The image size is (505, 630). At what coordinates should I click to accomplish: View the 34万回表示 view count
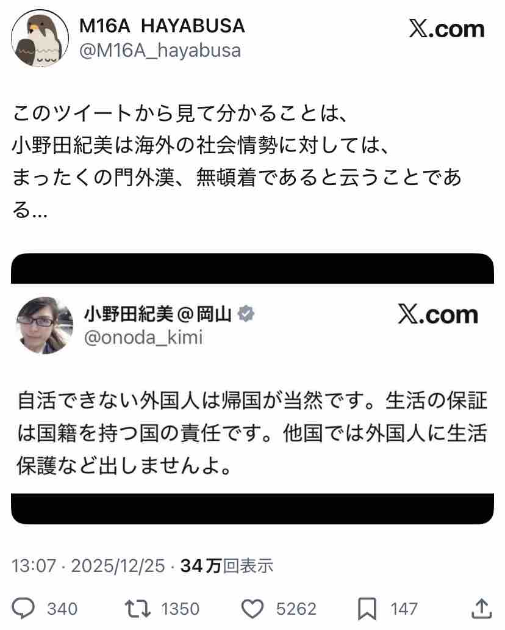227,566
